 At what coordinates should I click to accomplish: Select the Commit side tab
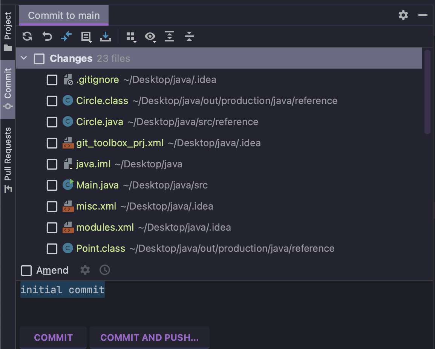8,89
